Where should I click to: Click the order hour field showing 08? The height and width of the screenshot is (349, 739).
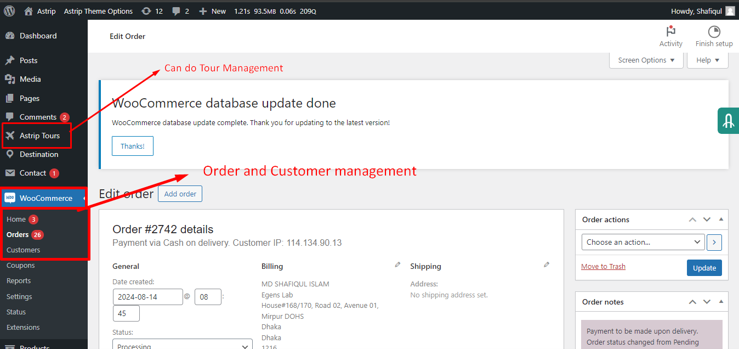coord(208,297)
